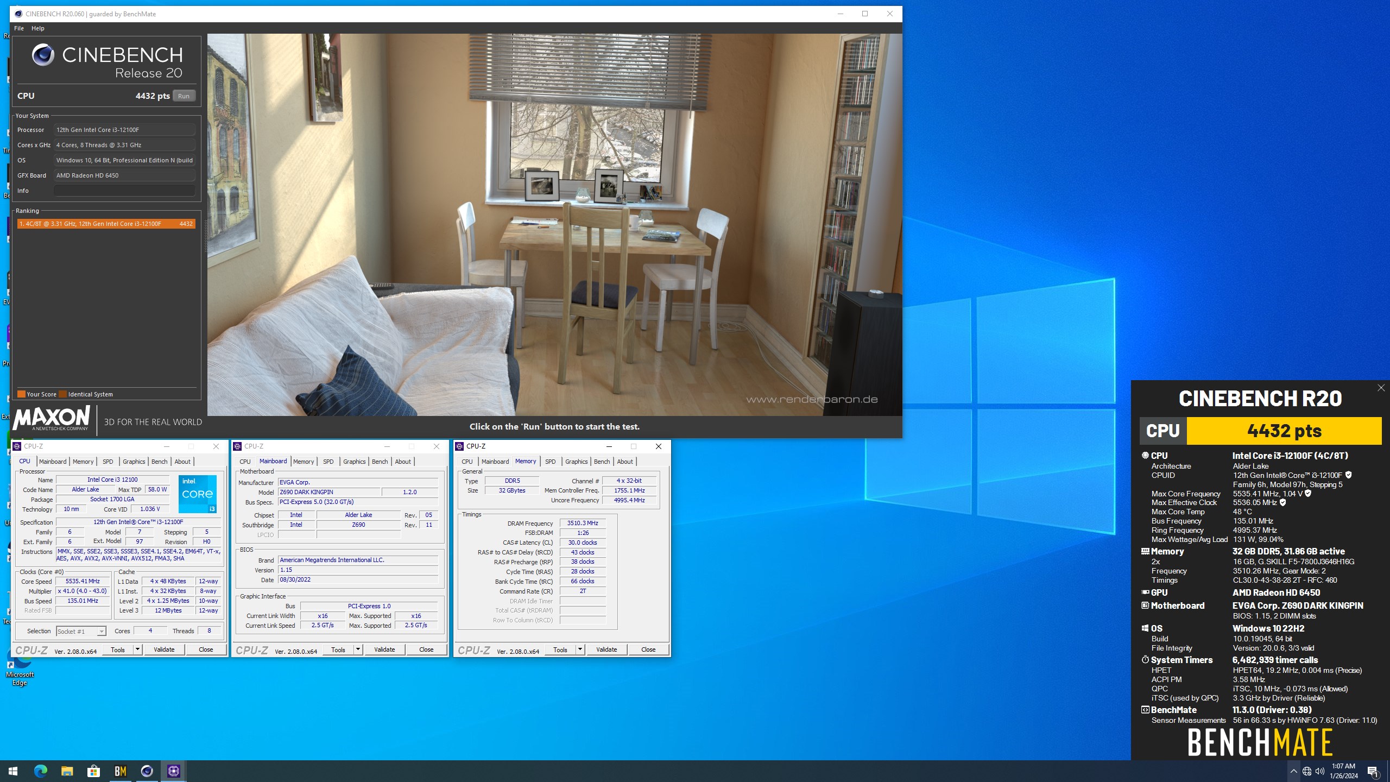Expand the Tools dropdown arrow in the Memory CPU-Z window
The width and height of the screenshot is (1390, 782).
click(x=580, y=649)
